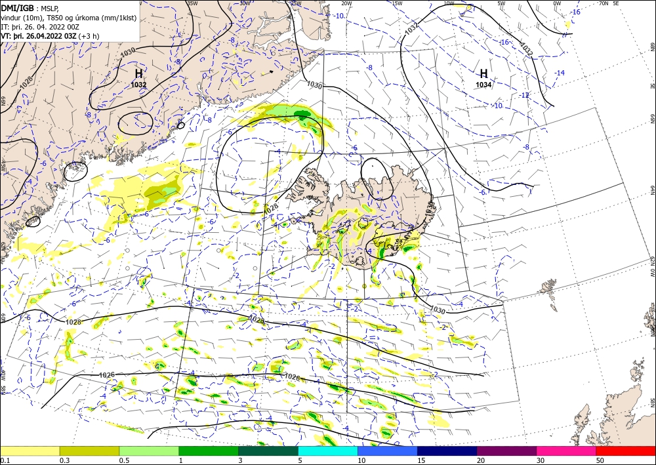Screen dimensions: 656x465
Task: Click the "DMI/IGB : MSLP," title text
Action: pyautogui.click(x=30, y=8)
